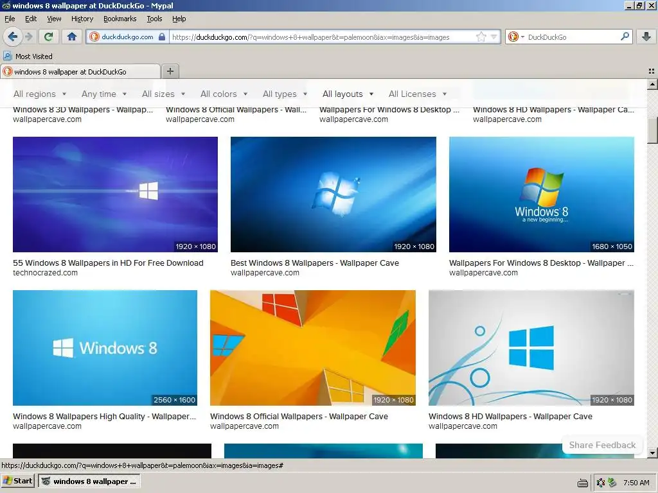The height and width of the screenshot is (493, 658).
Task: Click technocrazed.com source text
Action: coord(46,273)
